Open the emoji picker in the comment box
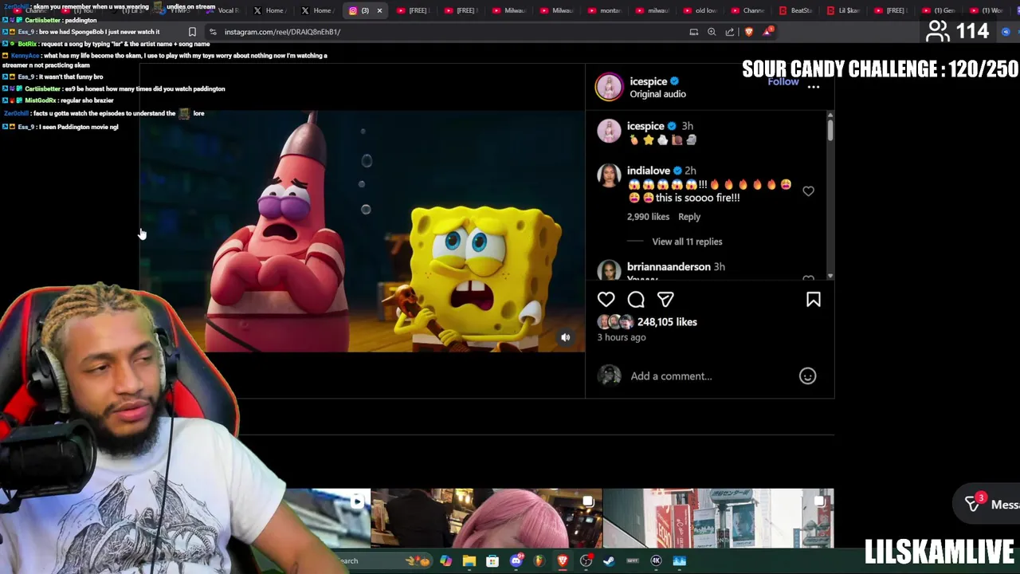 pos(808,376)
